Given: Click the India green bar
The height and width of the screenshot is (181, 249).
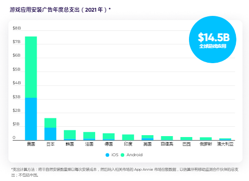Looking at the screenshot, I should 128,138.
